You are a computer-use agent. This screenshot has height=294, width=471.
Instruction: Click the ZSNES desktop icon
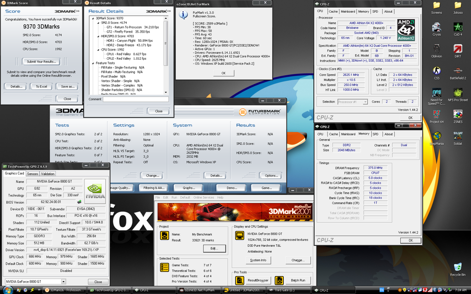(458, 117)
